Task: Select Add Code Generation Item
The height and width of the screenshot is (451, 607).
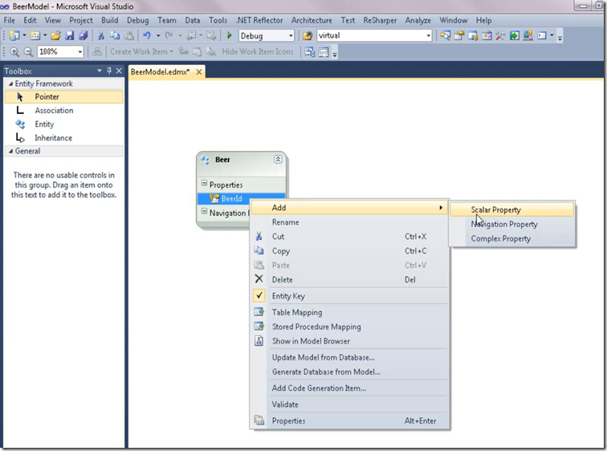Action: click(349, 388)
